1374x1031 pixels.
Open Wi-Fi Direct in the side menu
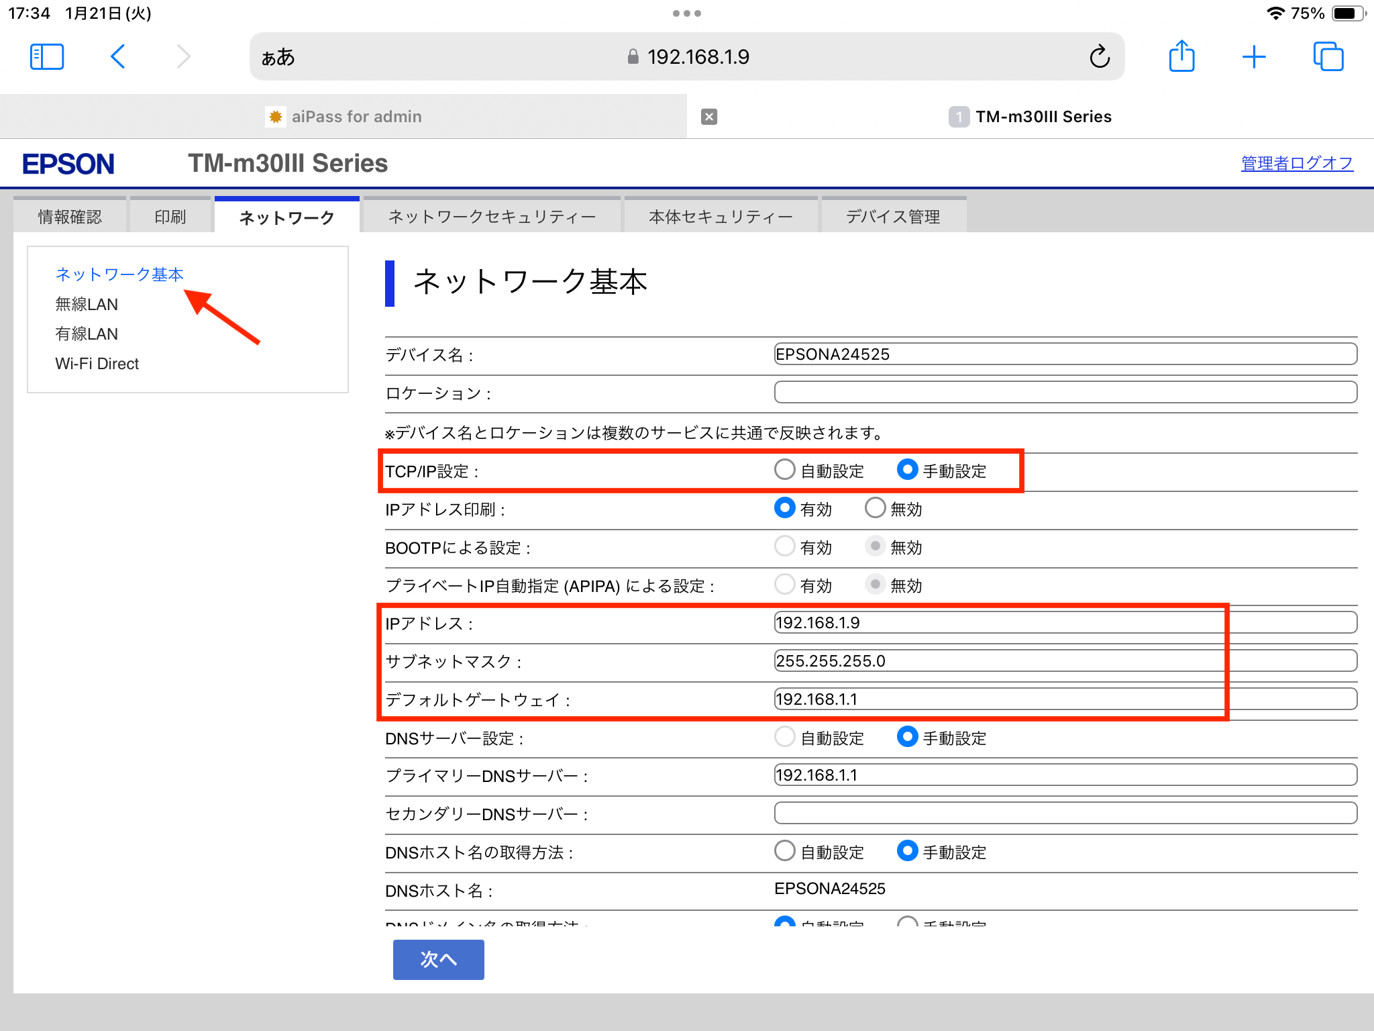click(x=97, y=363)
